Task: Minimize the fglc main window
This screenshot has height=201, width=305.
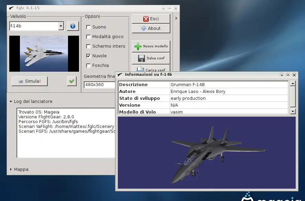Action: tap(163, 8)
